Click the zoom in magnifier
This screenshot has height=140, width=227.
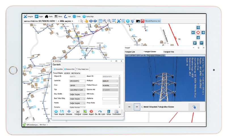coord(104,21)
